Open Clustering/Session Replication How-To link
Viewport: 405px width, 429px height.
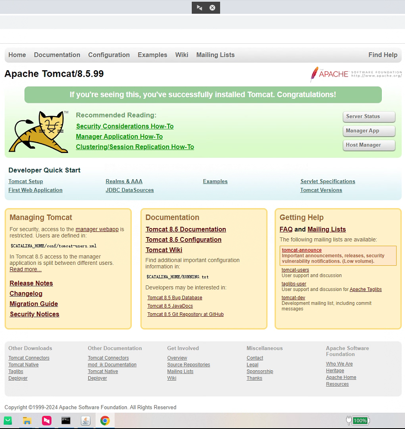pyautogui.click(x=135, y=147)
